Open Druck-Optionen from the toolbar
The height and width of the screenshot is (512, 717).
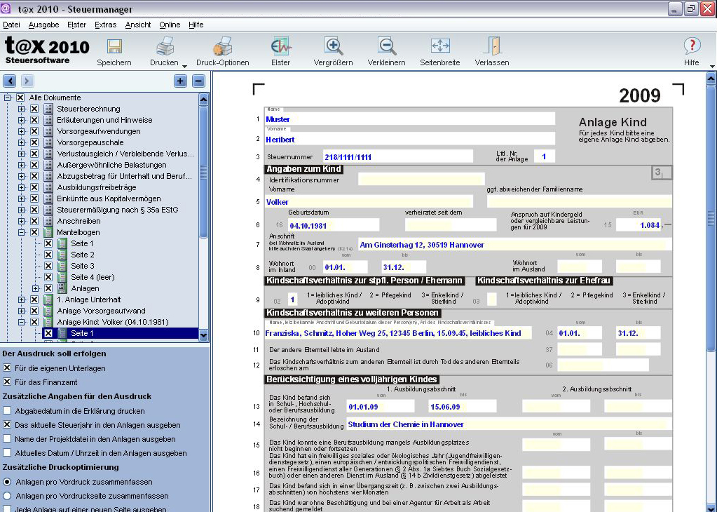(222, 48)
